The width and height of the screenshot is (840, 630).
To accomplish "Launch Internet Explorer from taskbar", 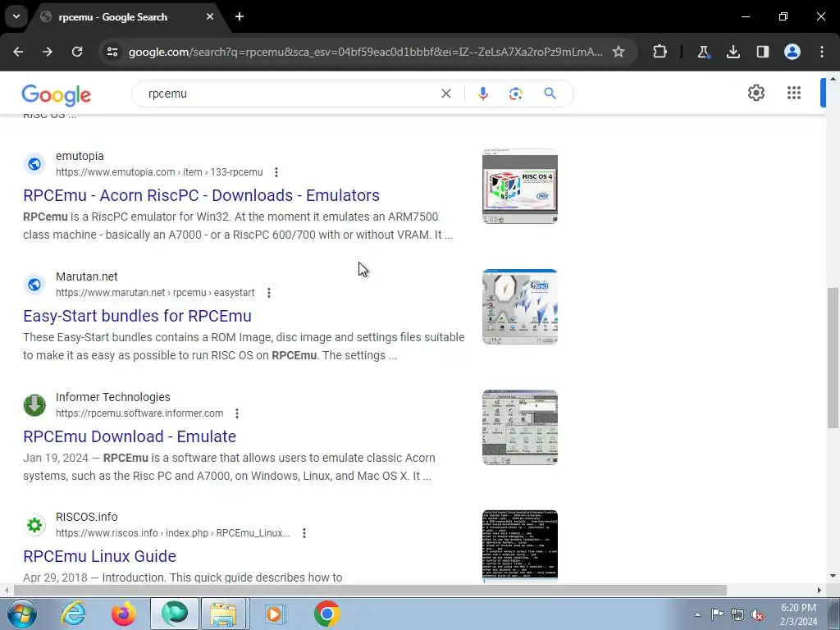I will coord(73,614).
